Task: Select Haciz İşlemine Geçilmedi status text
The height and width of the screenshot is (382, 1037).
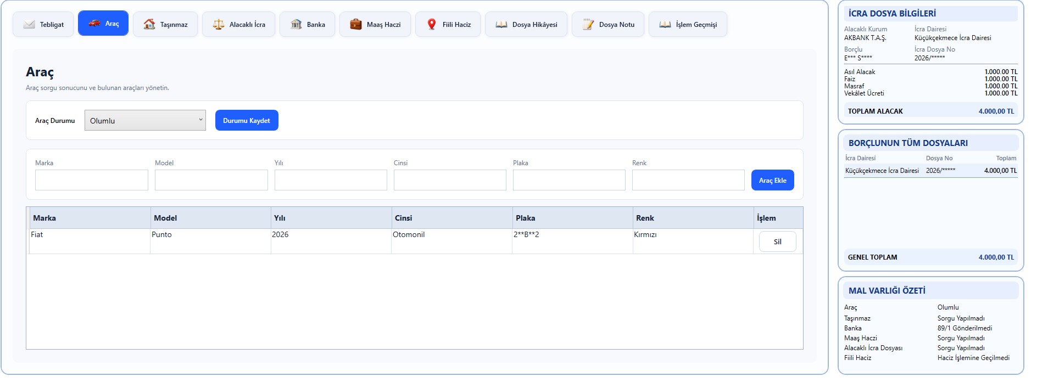Action: 973,358
